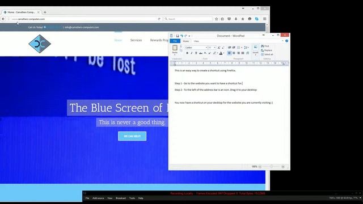Open the font family dropdown in WordPad
Image resolution: width=363 pixels, height=204 pixels.
pos(206,48)
